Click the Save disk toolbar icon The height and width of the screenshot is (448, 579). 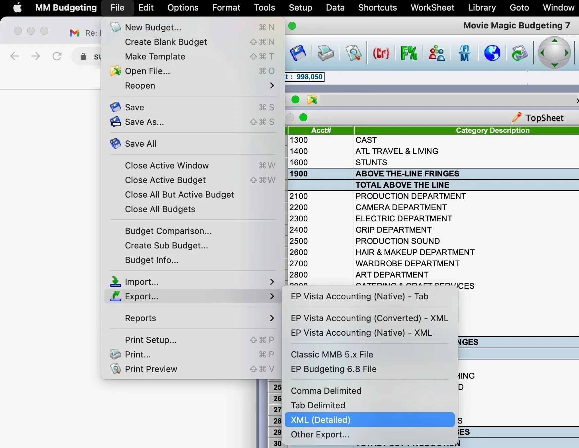pos(298,53)
